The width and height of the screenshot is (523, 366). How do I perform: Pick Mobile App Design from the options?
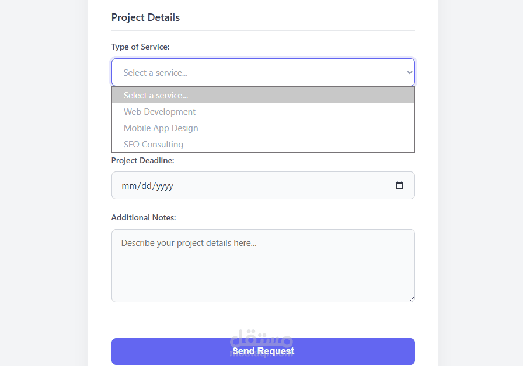pyautogui.click(x=161, y=128)
